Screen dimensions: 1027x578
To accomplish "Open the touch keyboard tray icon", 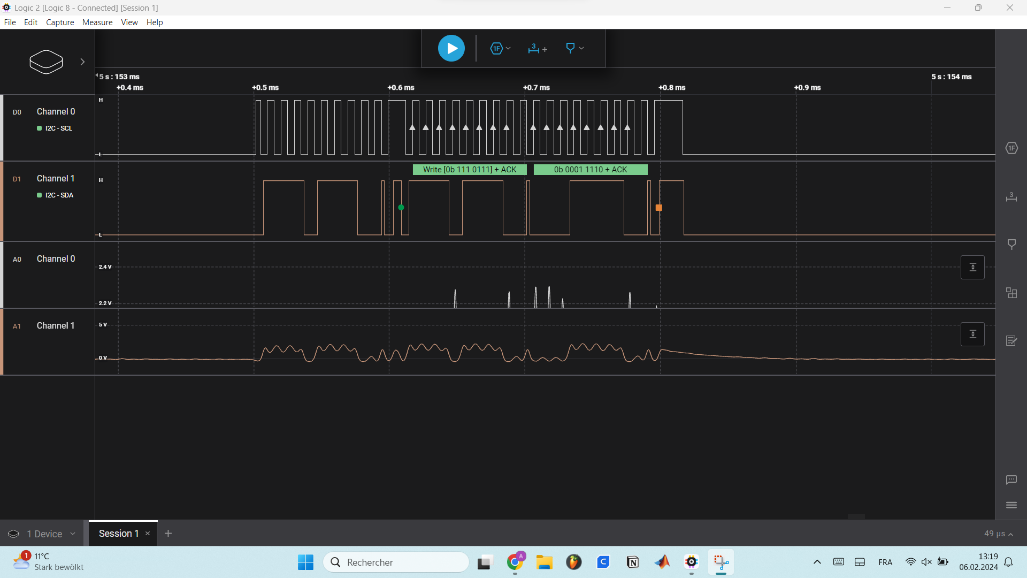I will pos(839,562).
